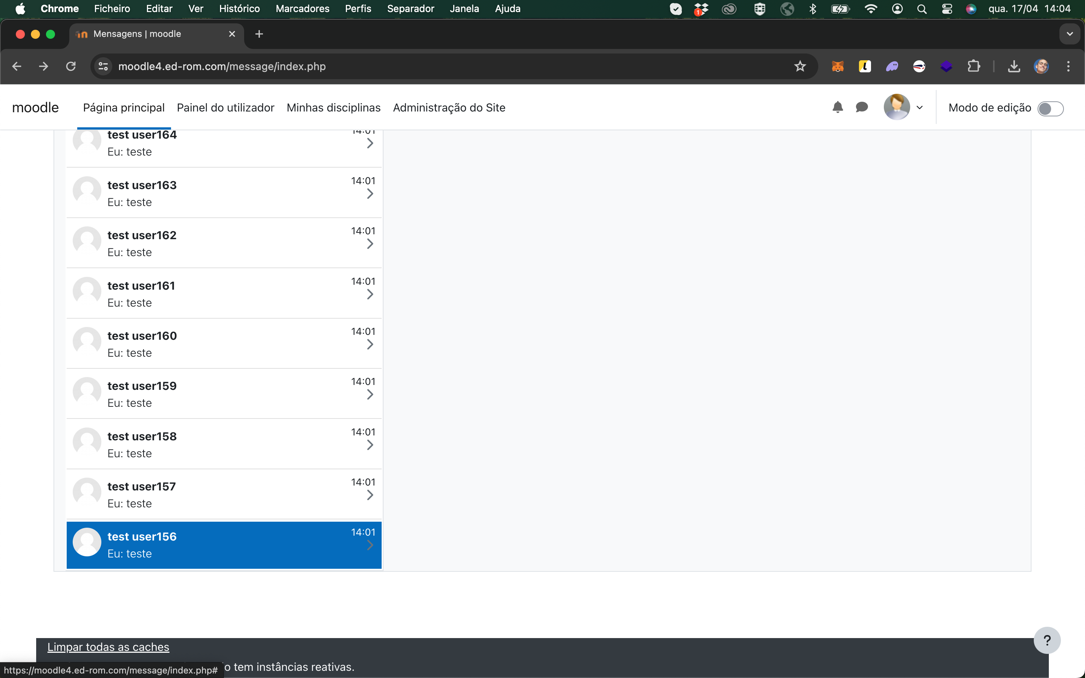Go forward in browser history
The height and width of the screenshot is (678, 1085).
[43, 66]
